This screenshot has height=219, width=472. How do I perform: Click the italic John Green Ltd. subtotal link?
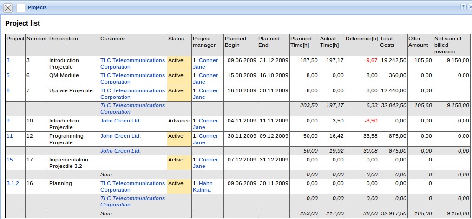[120, 151]
